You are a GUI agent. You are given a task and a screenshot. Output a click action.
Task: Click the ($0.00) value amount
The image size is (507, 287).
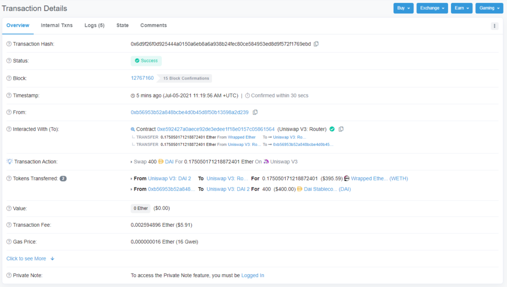pyautogui.click(x=162, y=208)
